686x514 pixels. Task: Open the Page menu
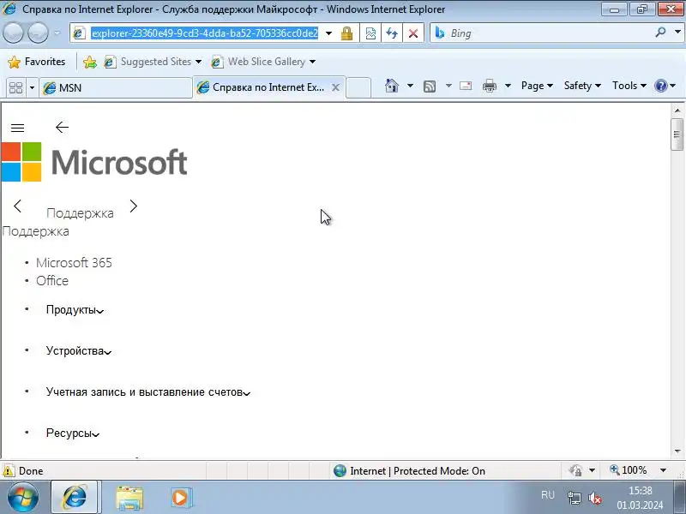pyautogui.click(x=537, y=86)
